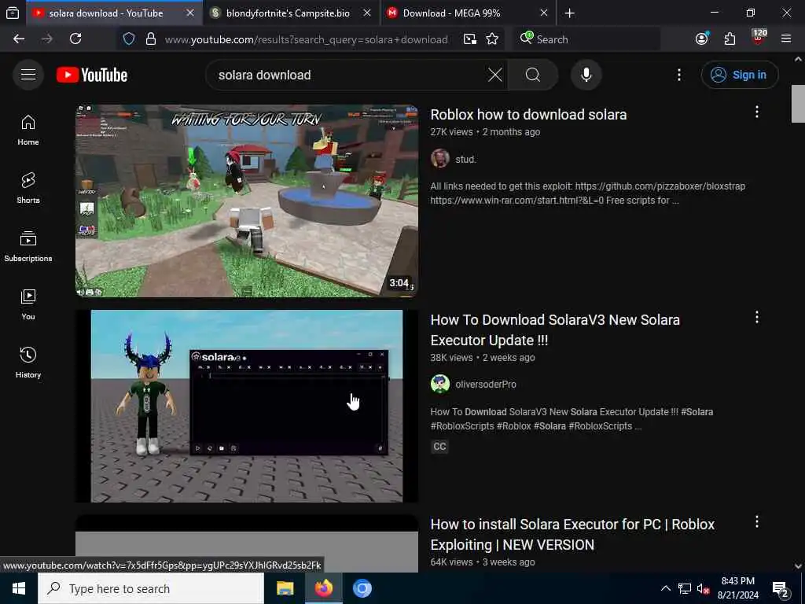Open Firefox tracking protection shield
The height and width of the screenshot is (604, 805).
click(x=129, y=39)
